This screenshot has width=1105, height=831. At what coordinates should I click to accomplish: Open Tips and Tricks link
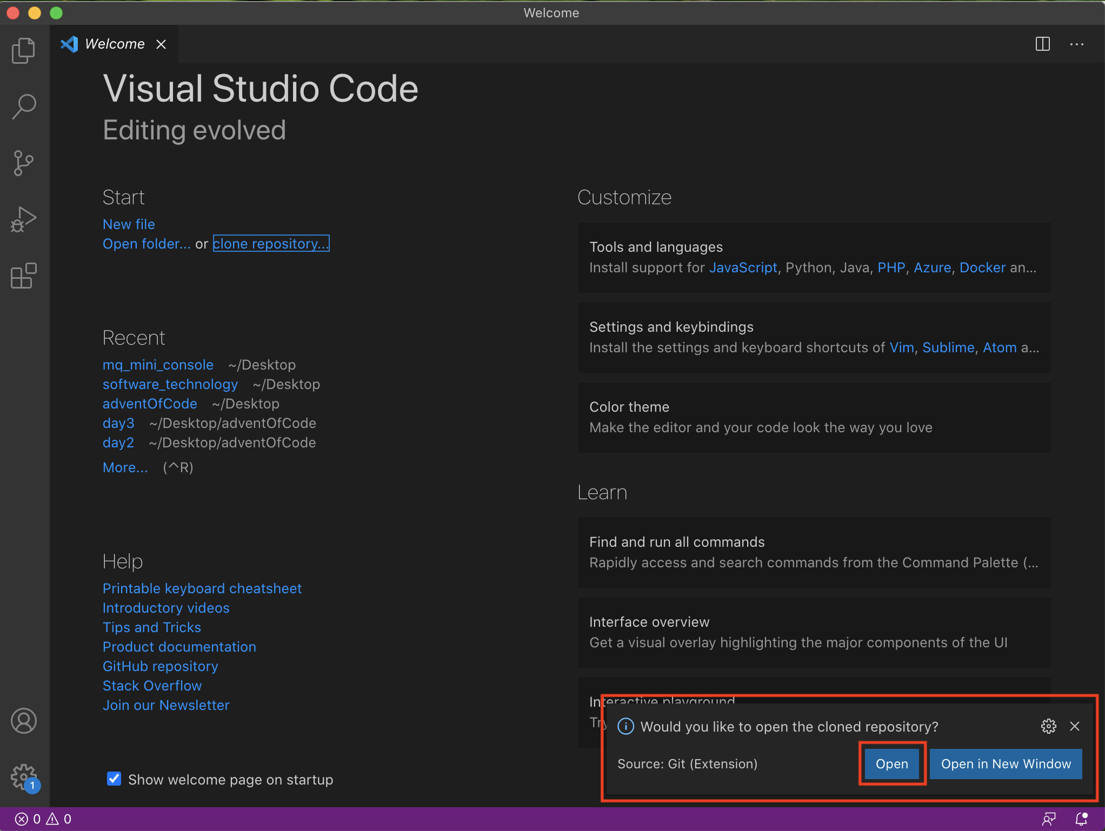152,627
